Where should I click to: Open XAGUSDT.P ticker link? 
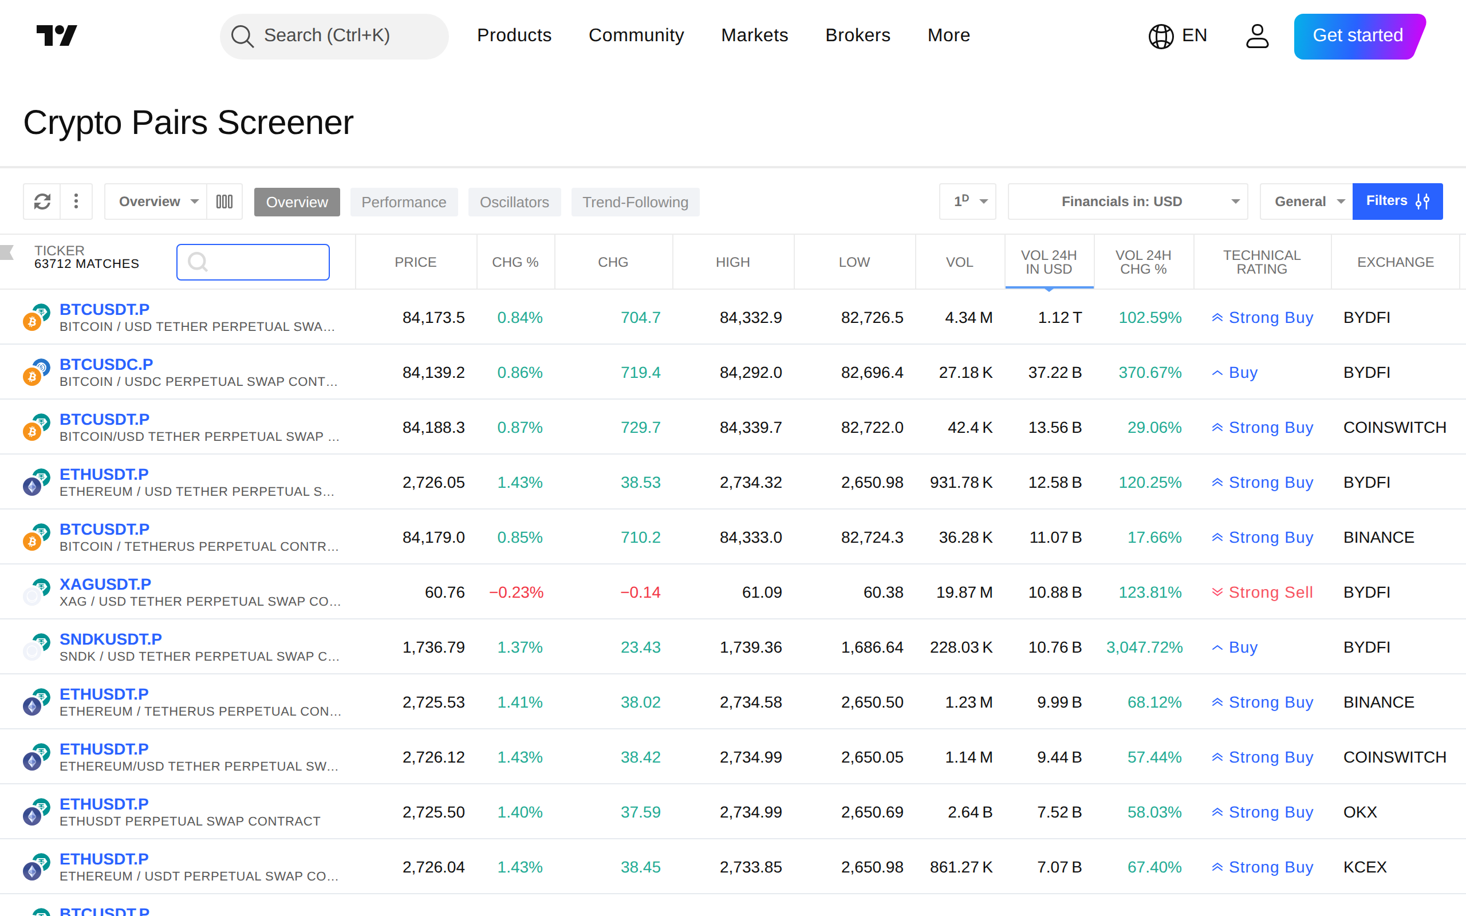105,584
